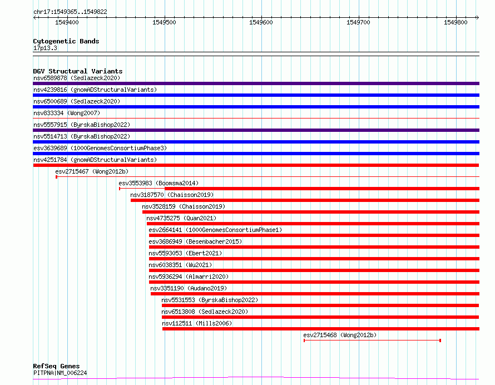
Task: Click the nsv3187570 (Chaisson2019) label
Action: coord(172,195)
